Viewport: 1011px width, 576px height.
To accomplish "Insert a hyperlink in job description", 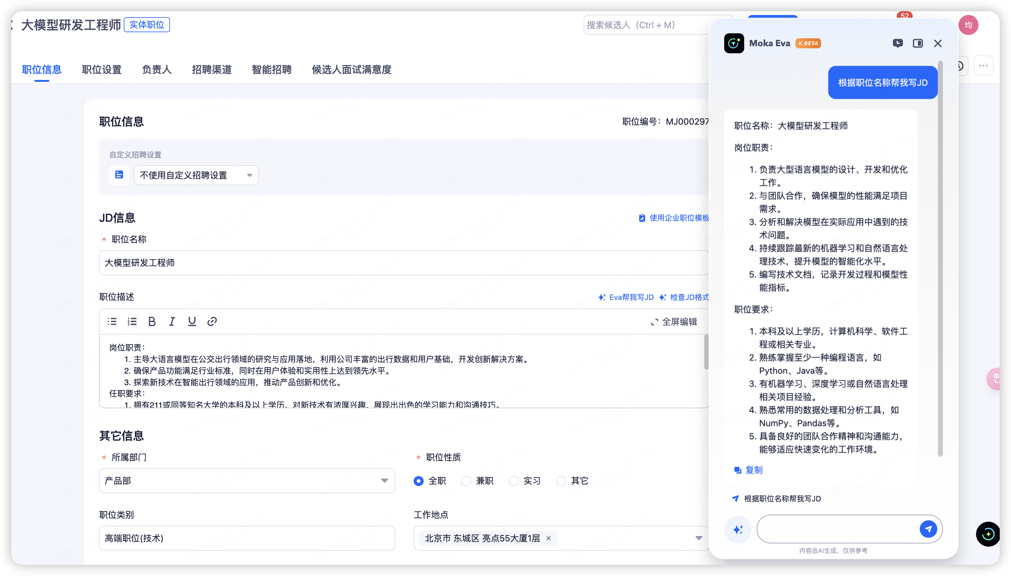I will 212,321.
